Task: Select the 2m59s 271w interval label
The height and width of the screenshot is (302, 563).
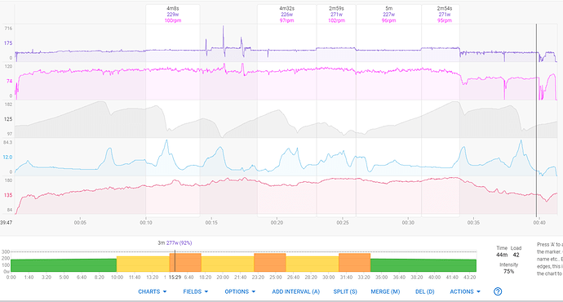Action: tap(336, 15)
